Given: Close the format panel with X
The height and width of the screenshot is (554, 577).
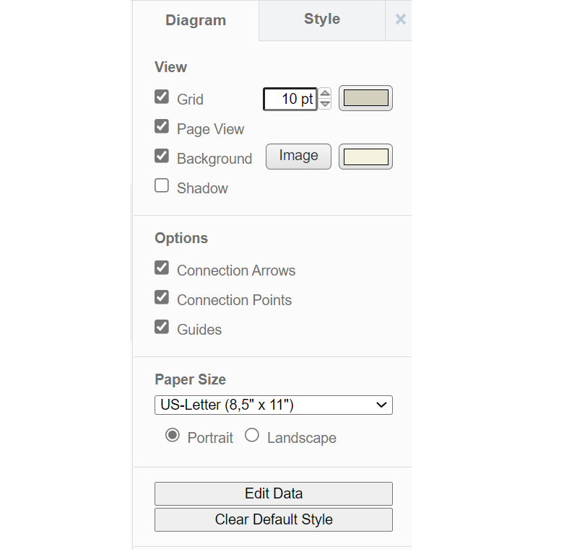Looking at the screenshot, I should 400,19.
